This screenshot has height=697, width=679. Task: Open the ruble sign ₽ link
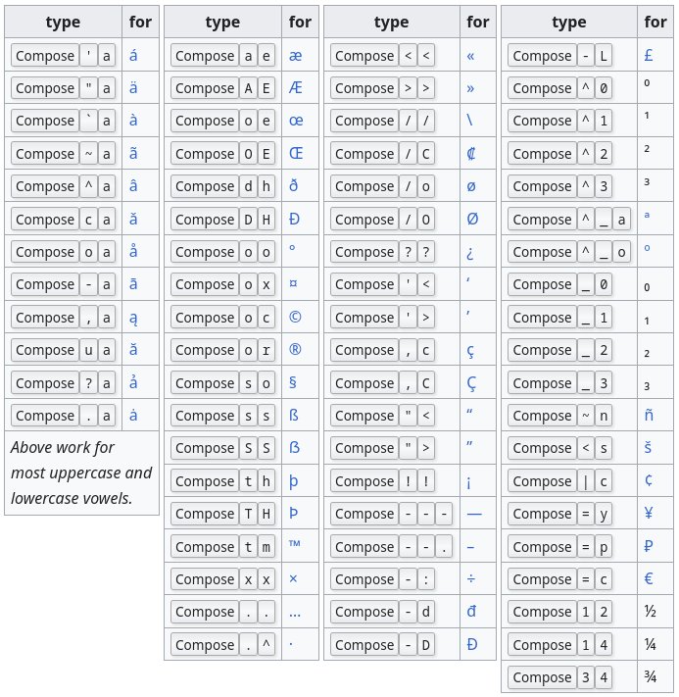[649, 546]
